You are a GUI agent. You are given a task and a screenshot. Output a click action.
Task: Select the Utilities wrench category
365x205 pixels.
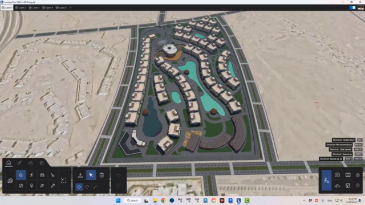pos(53,186)
